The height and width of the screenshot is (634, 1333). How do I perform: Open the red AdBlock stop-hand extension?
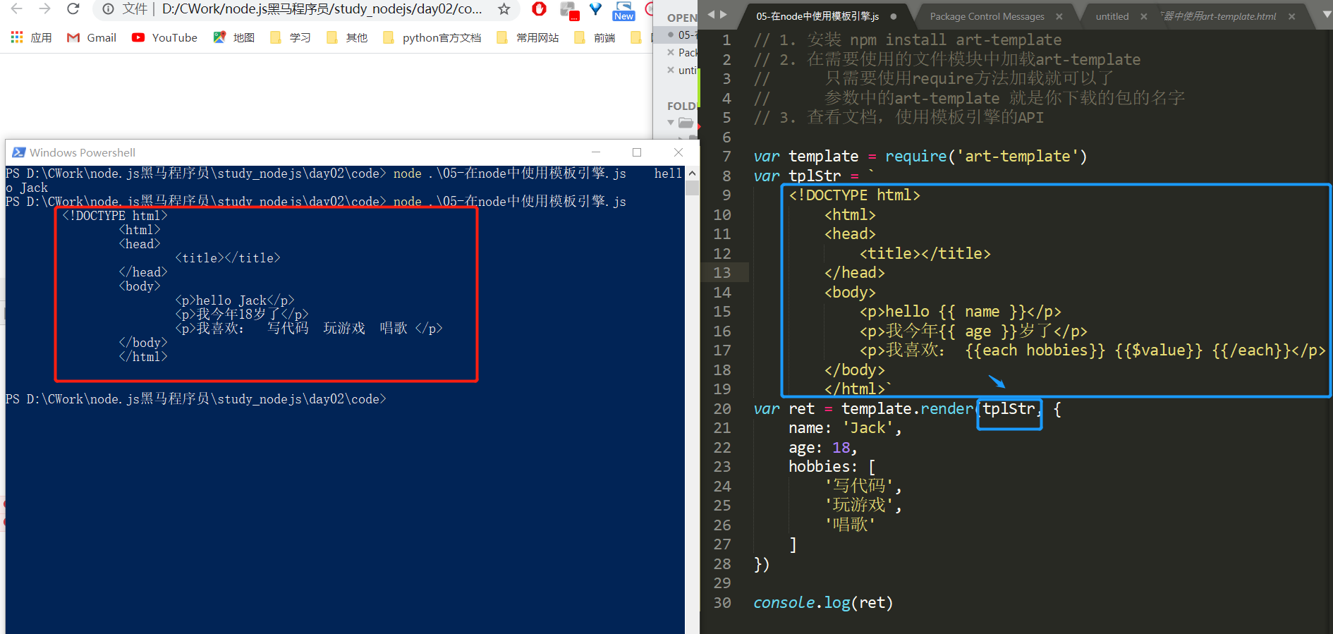[540, 9]
